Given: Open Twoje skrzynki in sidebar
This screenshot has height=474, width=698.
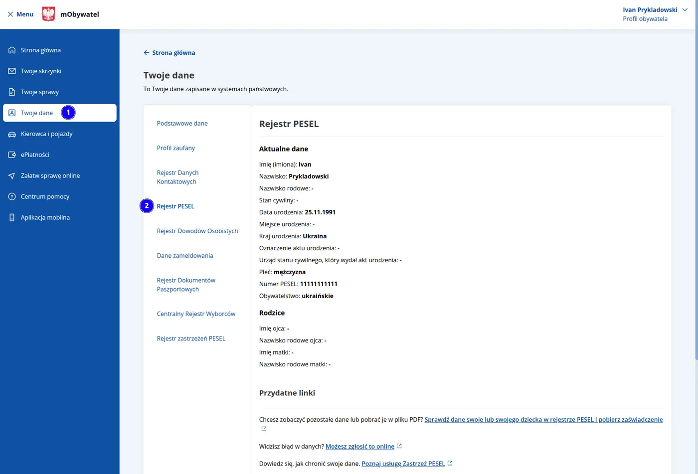Looking at the screenshot, I should tap(60, 71).
